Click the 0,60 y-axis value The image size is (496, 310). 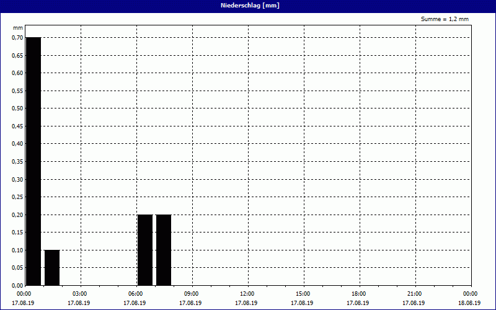click(18, 73)
